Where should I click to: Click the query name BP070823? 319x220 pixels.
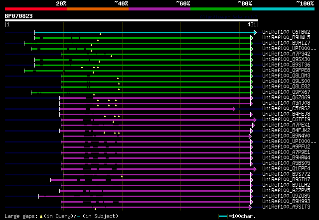19,16
